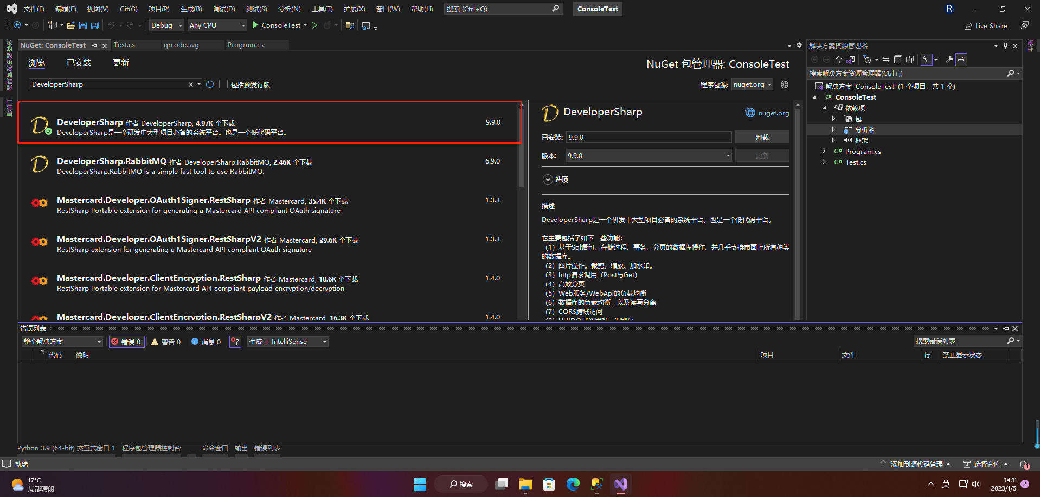This screenshot has height=497, width=1040.
Task: Open package source nuget.org dropdown
Action: 752,84
